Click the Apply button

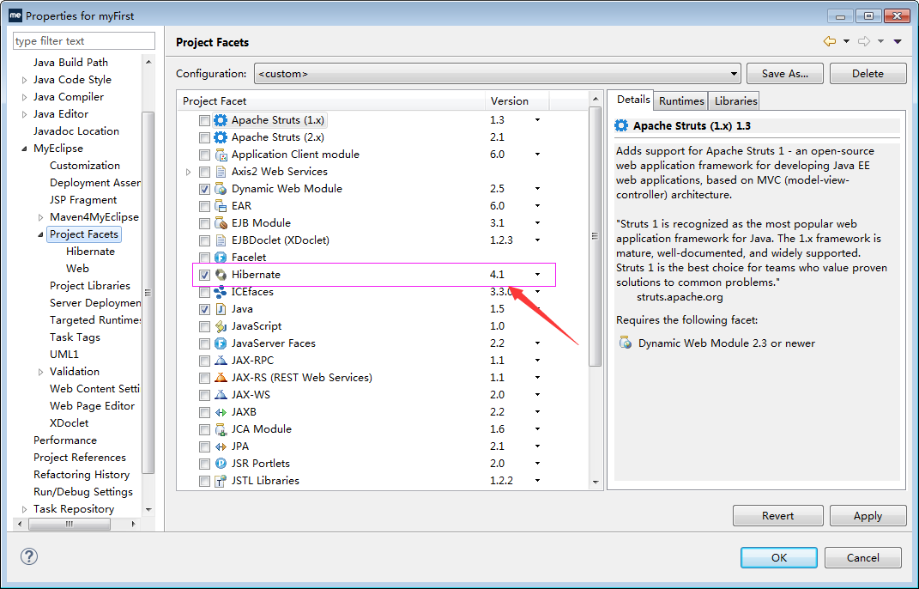tap(868, 516)
